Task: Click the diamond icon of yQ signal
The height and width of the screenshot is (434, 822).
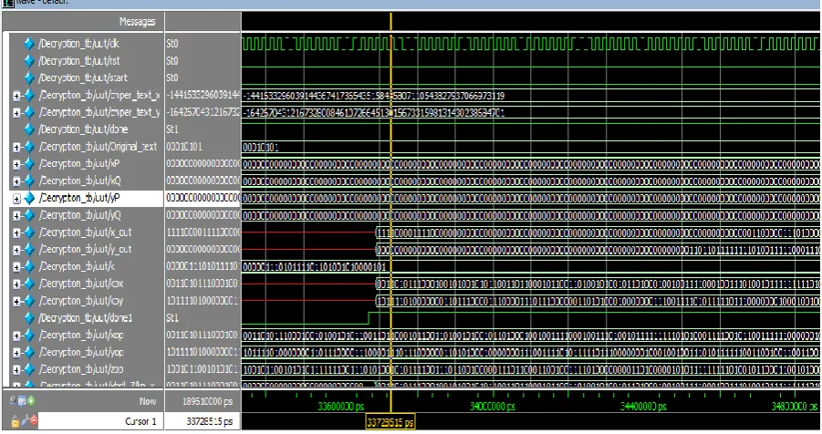Action: (x=29, y=215)
